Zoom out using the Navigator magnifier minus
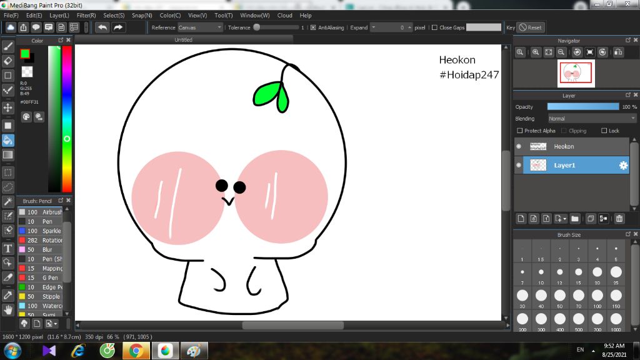The width and height of the screenshot is (640, 360). 561,52
